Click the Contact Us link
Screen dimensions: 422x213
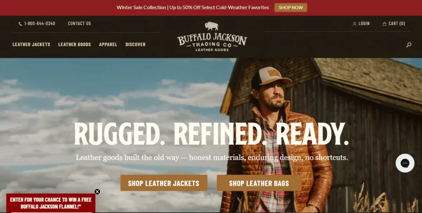coord(80,23)
